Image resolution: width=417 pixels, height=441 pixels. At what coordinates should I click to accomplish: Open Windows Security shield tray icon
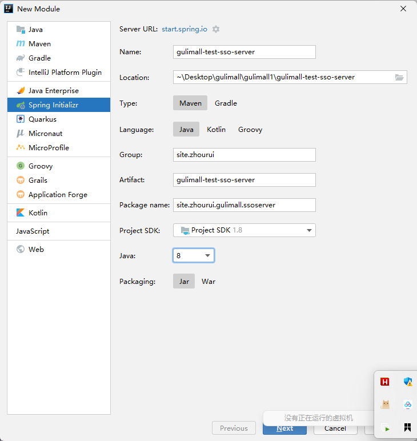tap(408, 382)
